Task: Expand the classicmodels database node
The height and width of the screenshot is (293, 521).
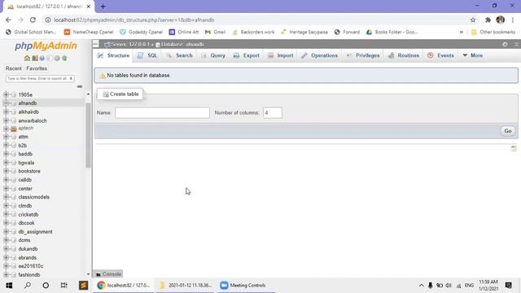Action: 6,197
